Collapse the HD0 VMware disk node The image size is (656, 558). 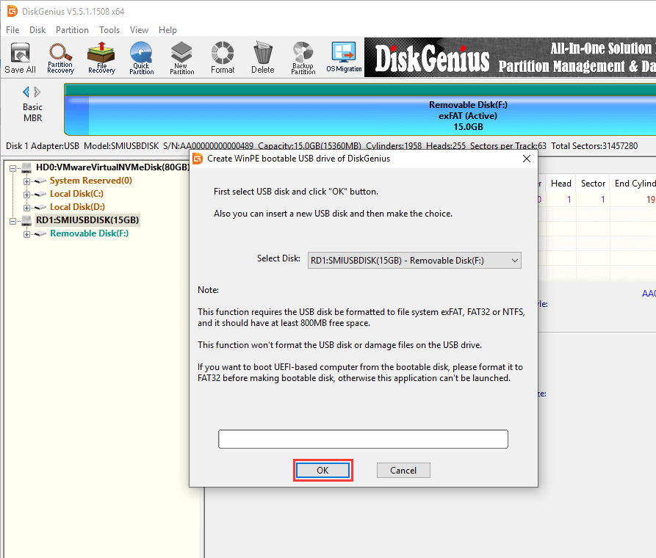click(14, 167)
